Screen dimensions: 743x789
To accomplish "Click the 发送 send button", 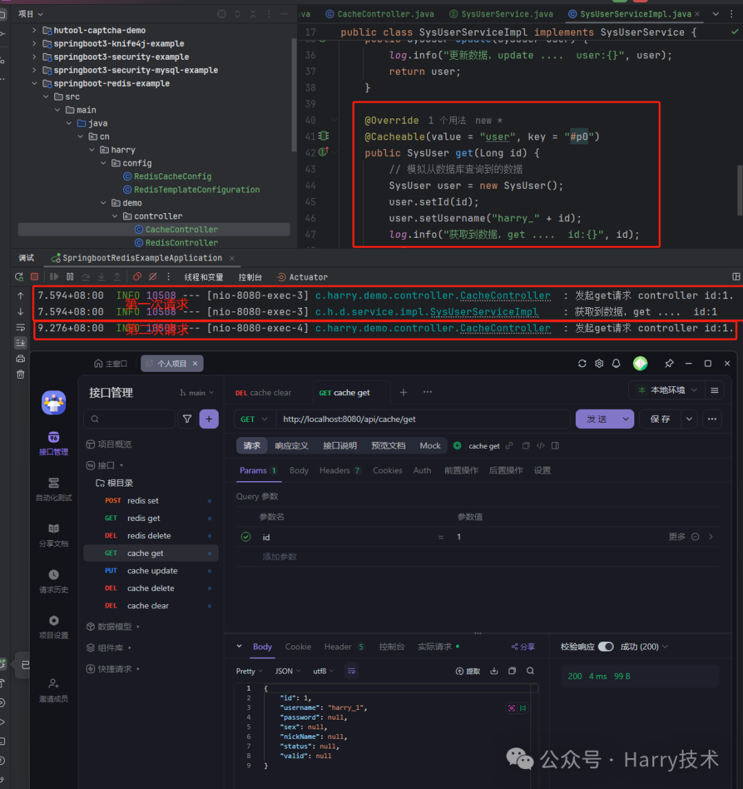I will coord(597,419).
